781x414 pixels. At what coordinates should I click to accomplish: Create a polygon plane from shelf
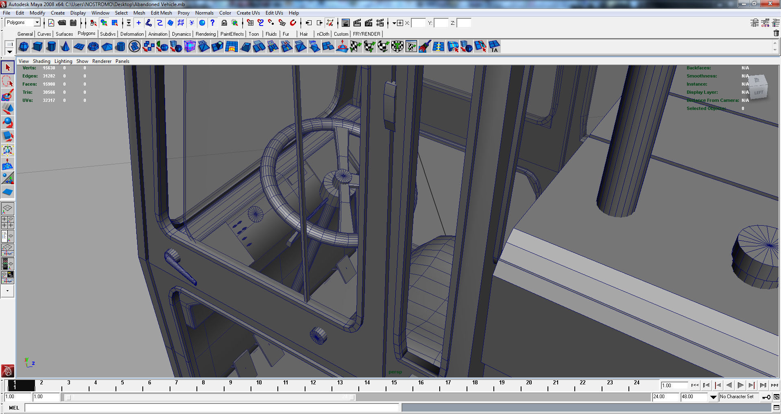(x=79, y=47)
